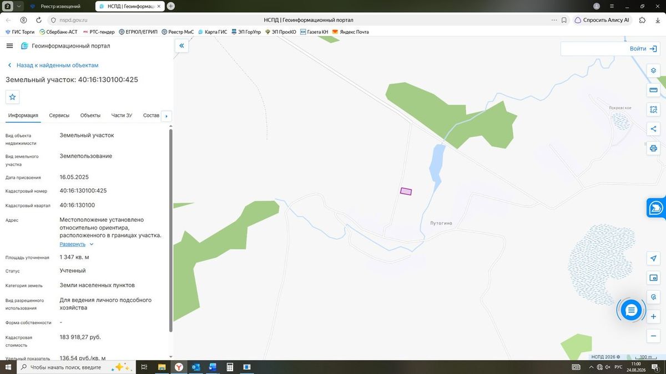Open the browser tab list dropdown
Viewport: 666px width, 374px height.
[x=19, y=6]
